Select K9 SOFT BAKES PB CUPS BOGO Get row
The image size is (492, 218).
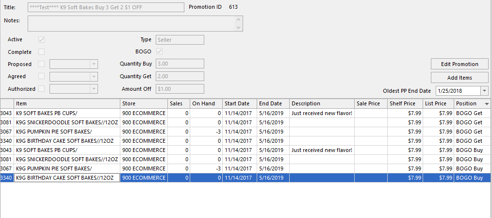[246, 113]
